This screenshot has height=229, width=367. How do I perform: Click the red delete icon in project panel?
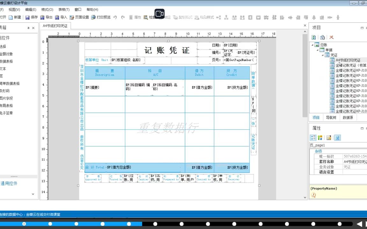(331, 37)
